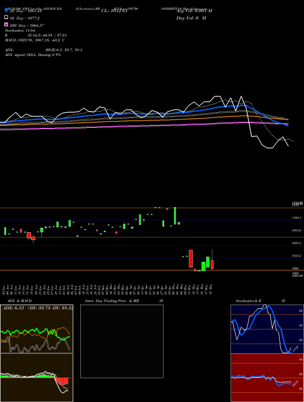Click the 'Intra Day Trading Price & MRSI' title
Screen dimensions: 304x402
124,301
